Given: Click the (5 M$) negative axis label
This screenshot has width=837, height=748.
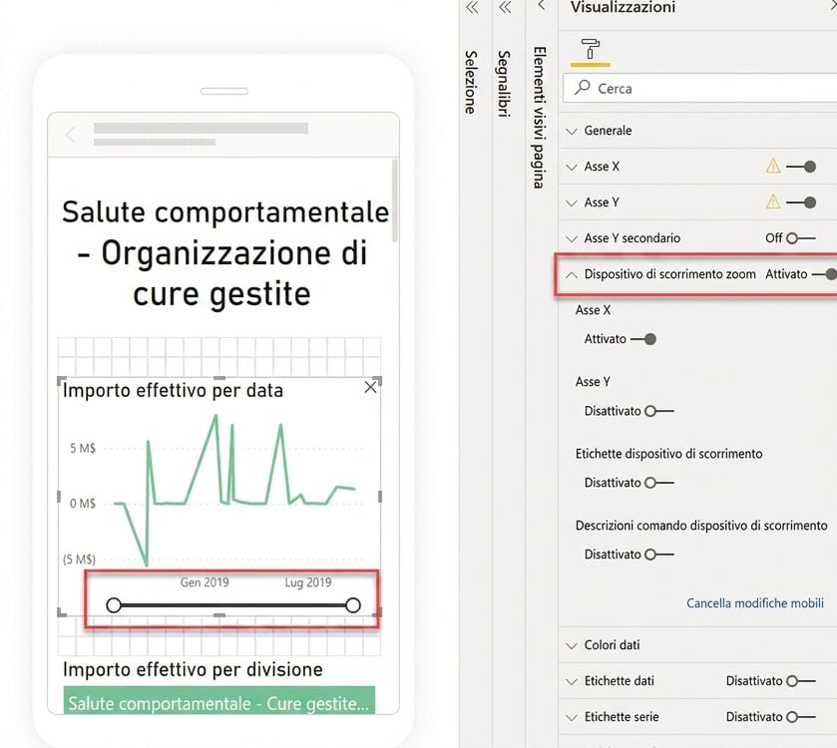Looking at the screenshot, I should point(79,560).
